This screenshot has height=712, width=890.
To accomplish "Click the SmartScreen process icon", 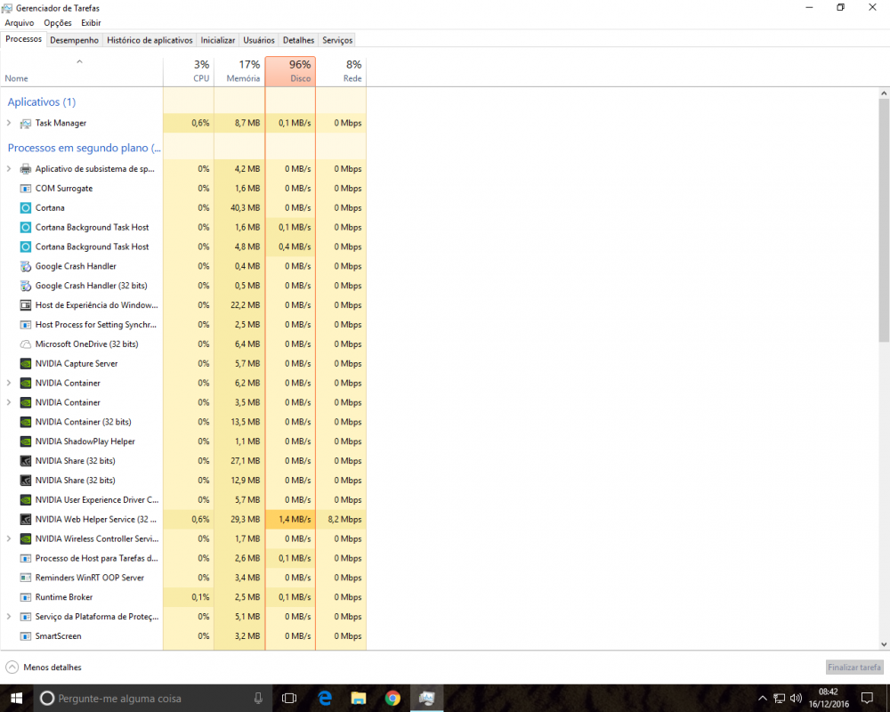I will coord(26,636).
